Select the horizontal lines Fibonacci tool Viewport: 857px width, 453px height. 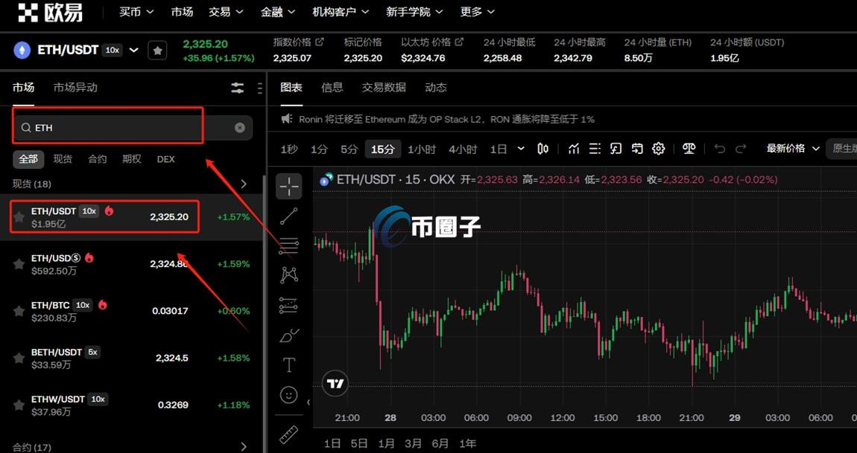[x=288, y=245]
